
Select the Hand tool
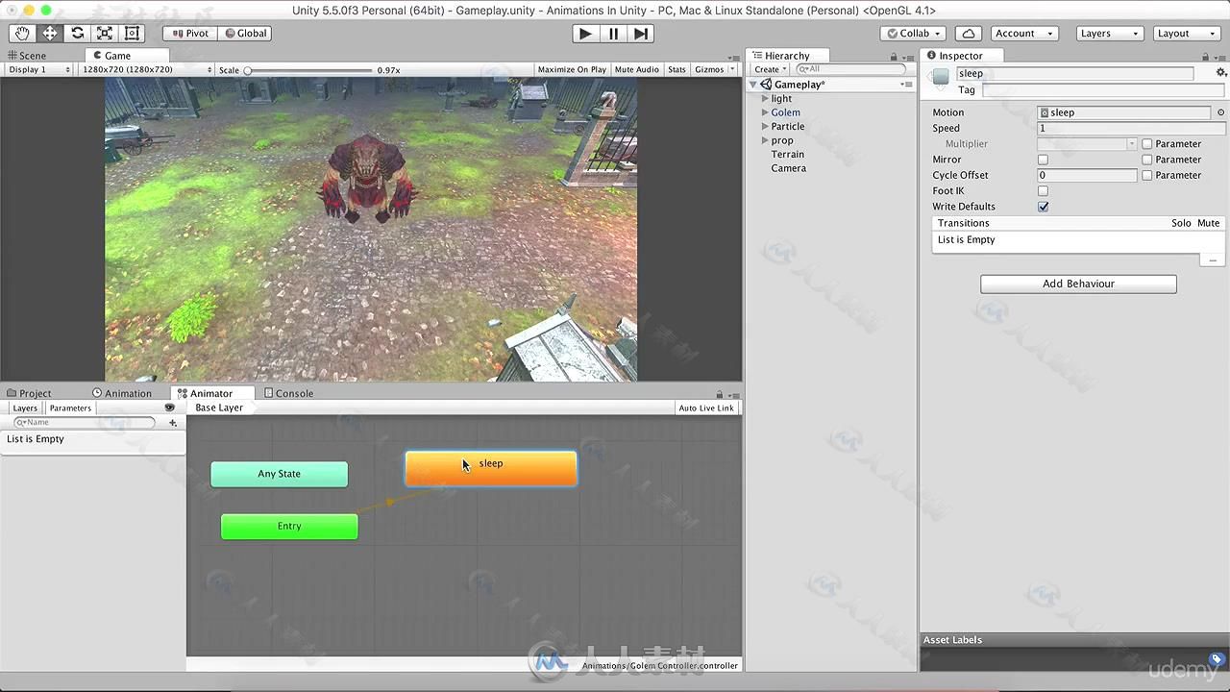pos(22,33)
